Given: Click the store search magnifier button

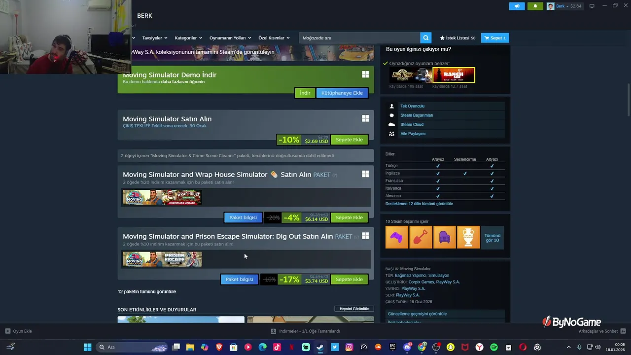Looking at the screenshot, I should 425,38.
